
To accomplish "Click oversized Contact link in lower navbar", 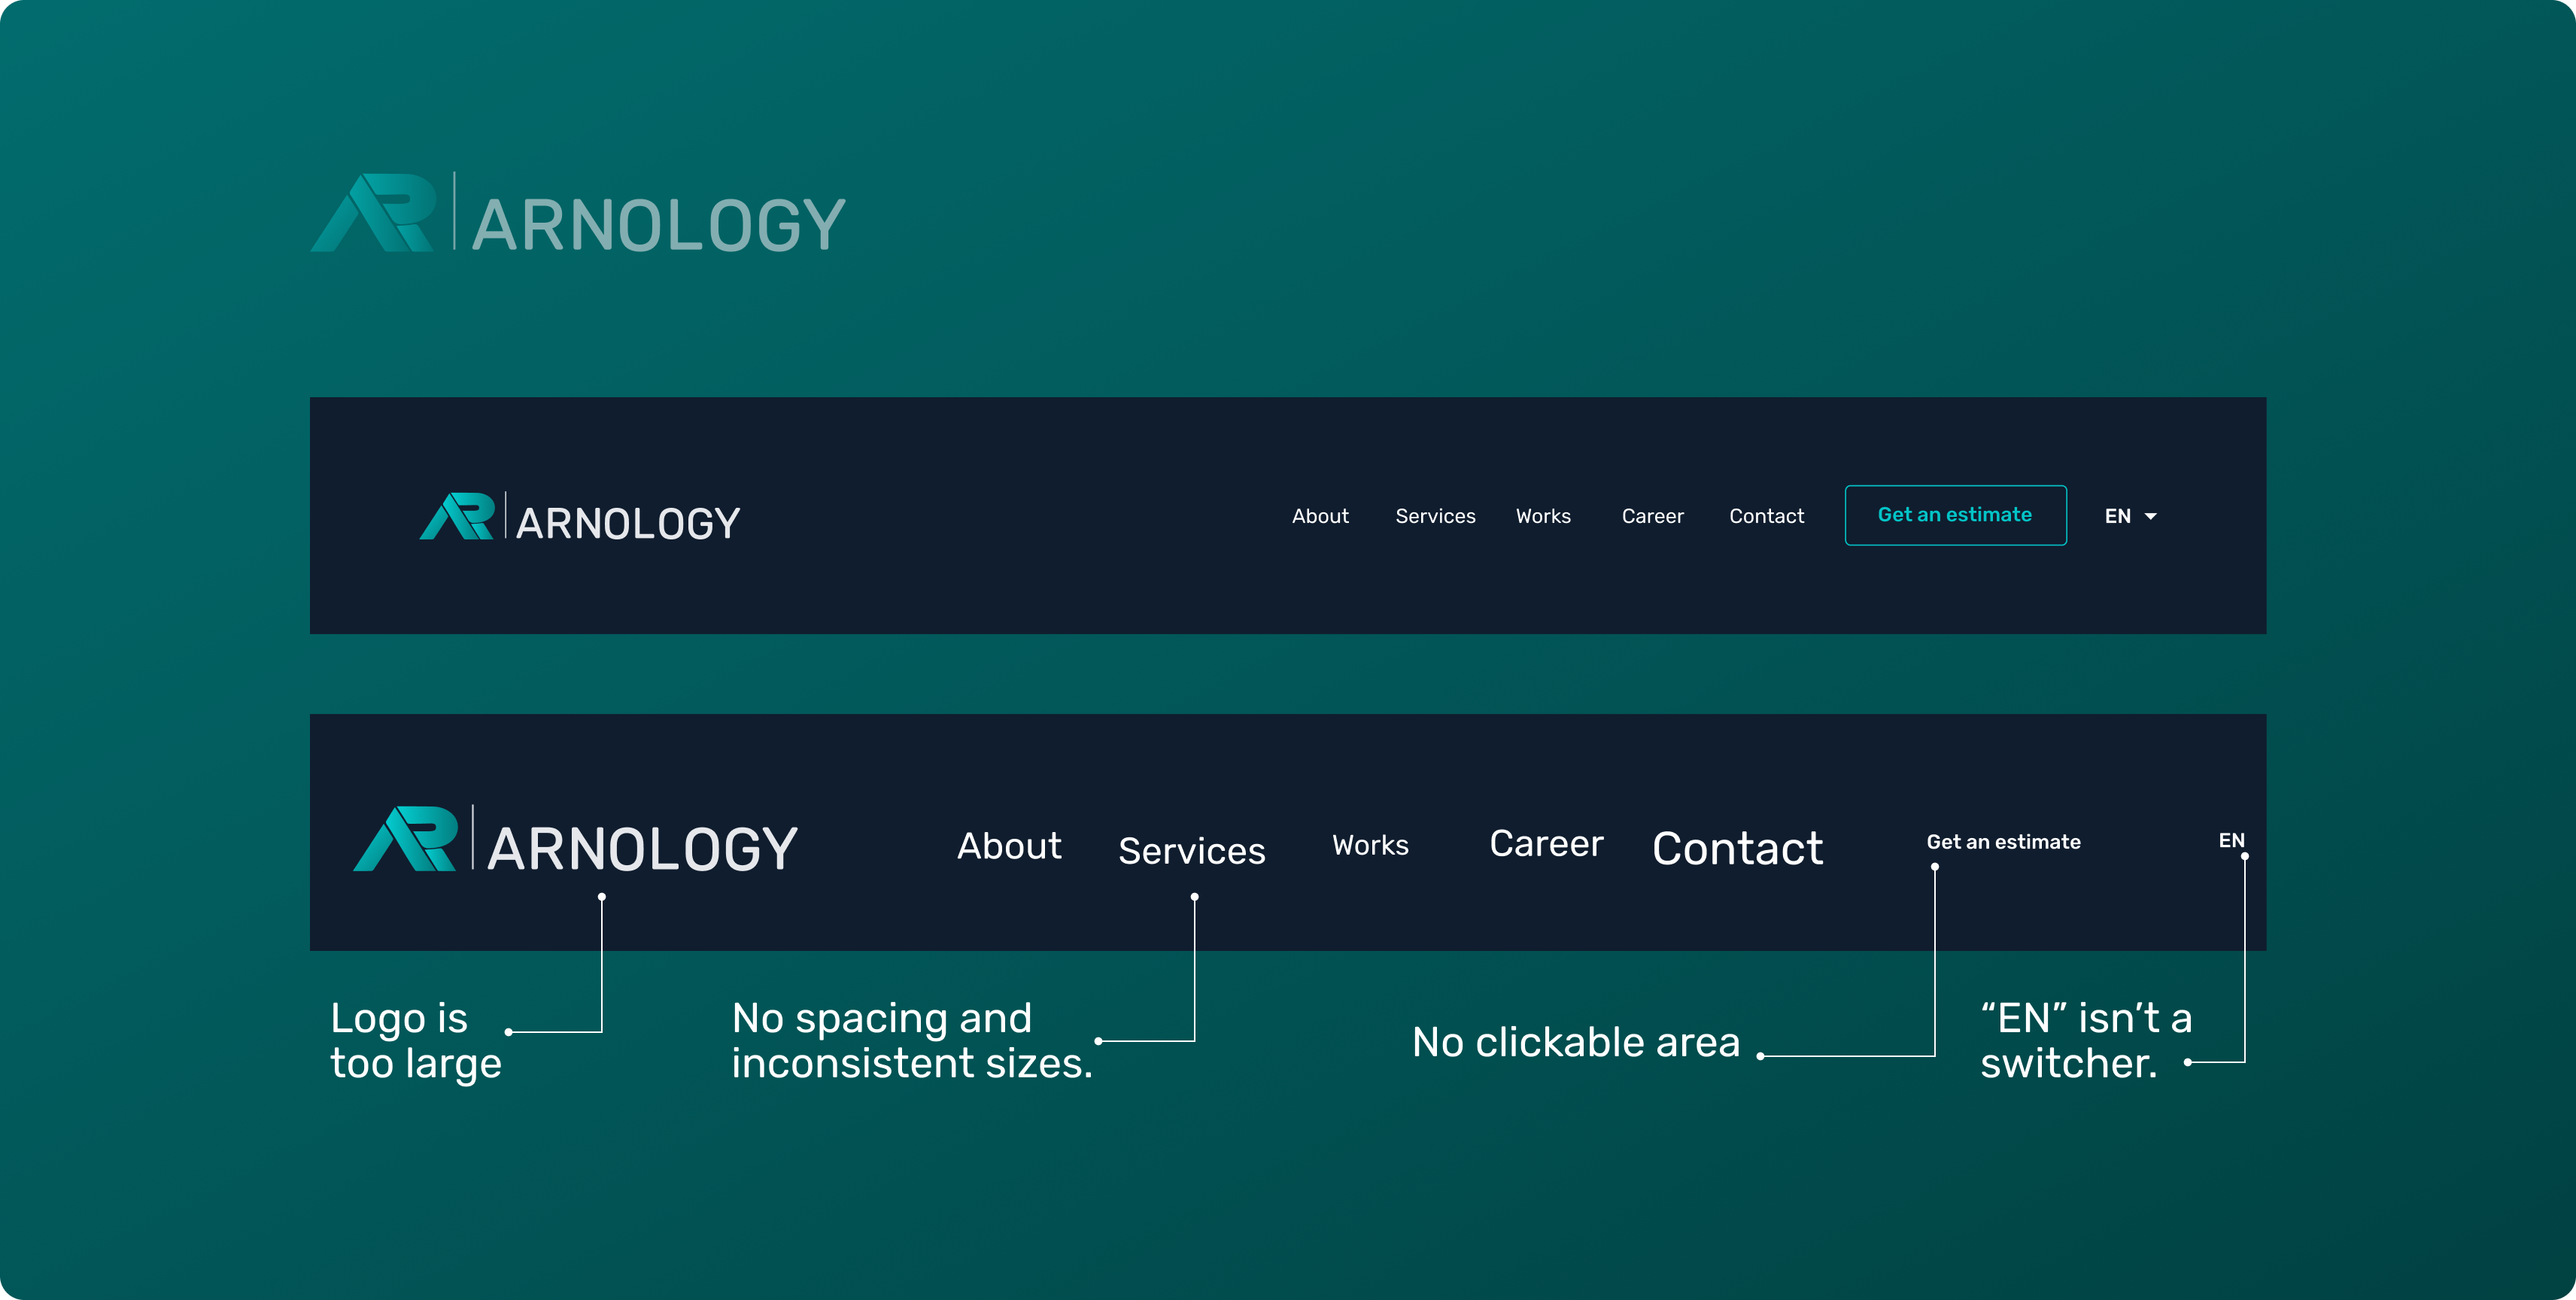I will point(1737,849).
